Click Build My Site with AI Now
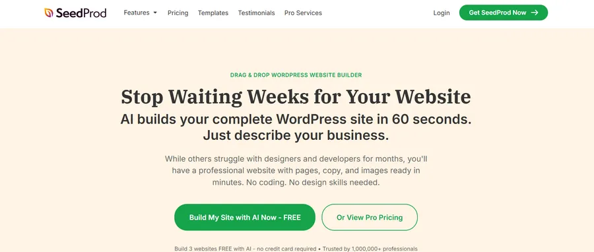 (245, 217)
